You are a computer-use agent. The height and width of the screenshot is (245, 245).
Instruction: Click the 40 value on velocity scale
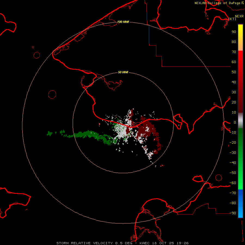pyautogui.click(x=234, y=82)
